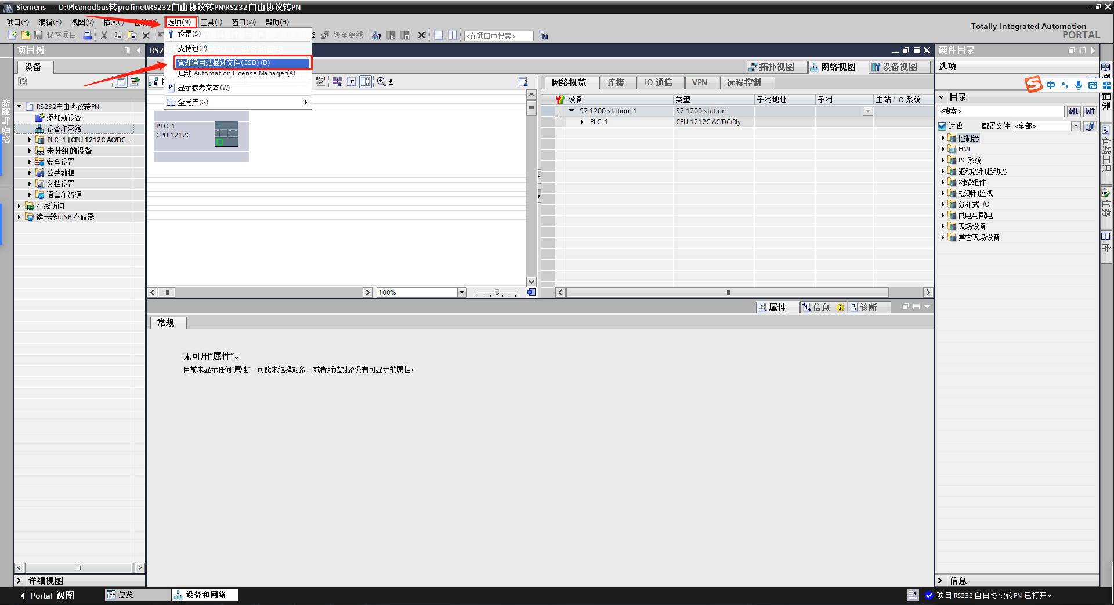Expand the 在线访问 tree node
The width and height of the screenshot is (1114, 605).
[19, 206]
